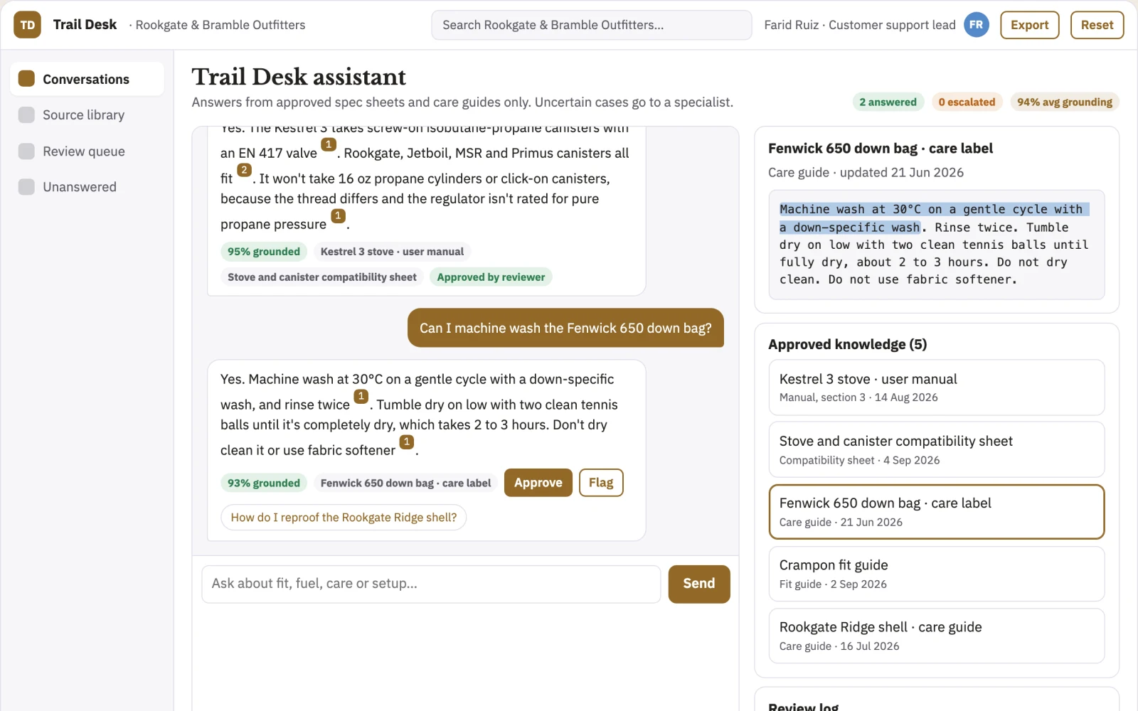Open Fenwick 650 care label source chip
This screenshot has width=1138, height=711.
(405, 483)
